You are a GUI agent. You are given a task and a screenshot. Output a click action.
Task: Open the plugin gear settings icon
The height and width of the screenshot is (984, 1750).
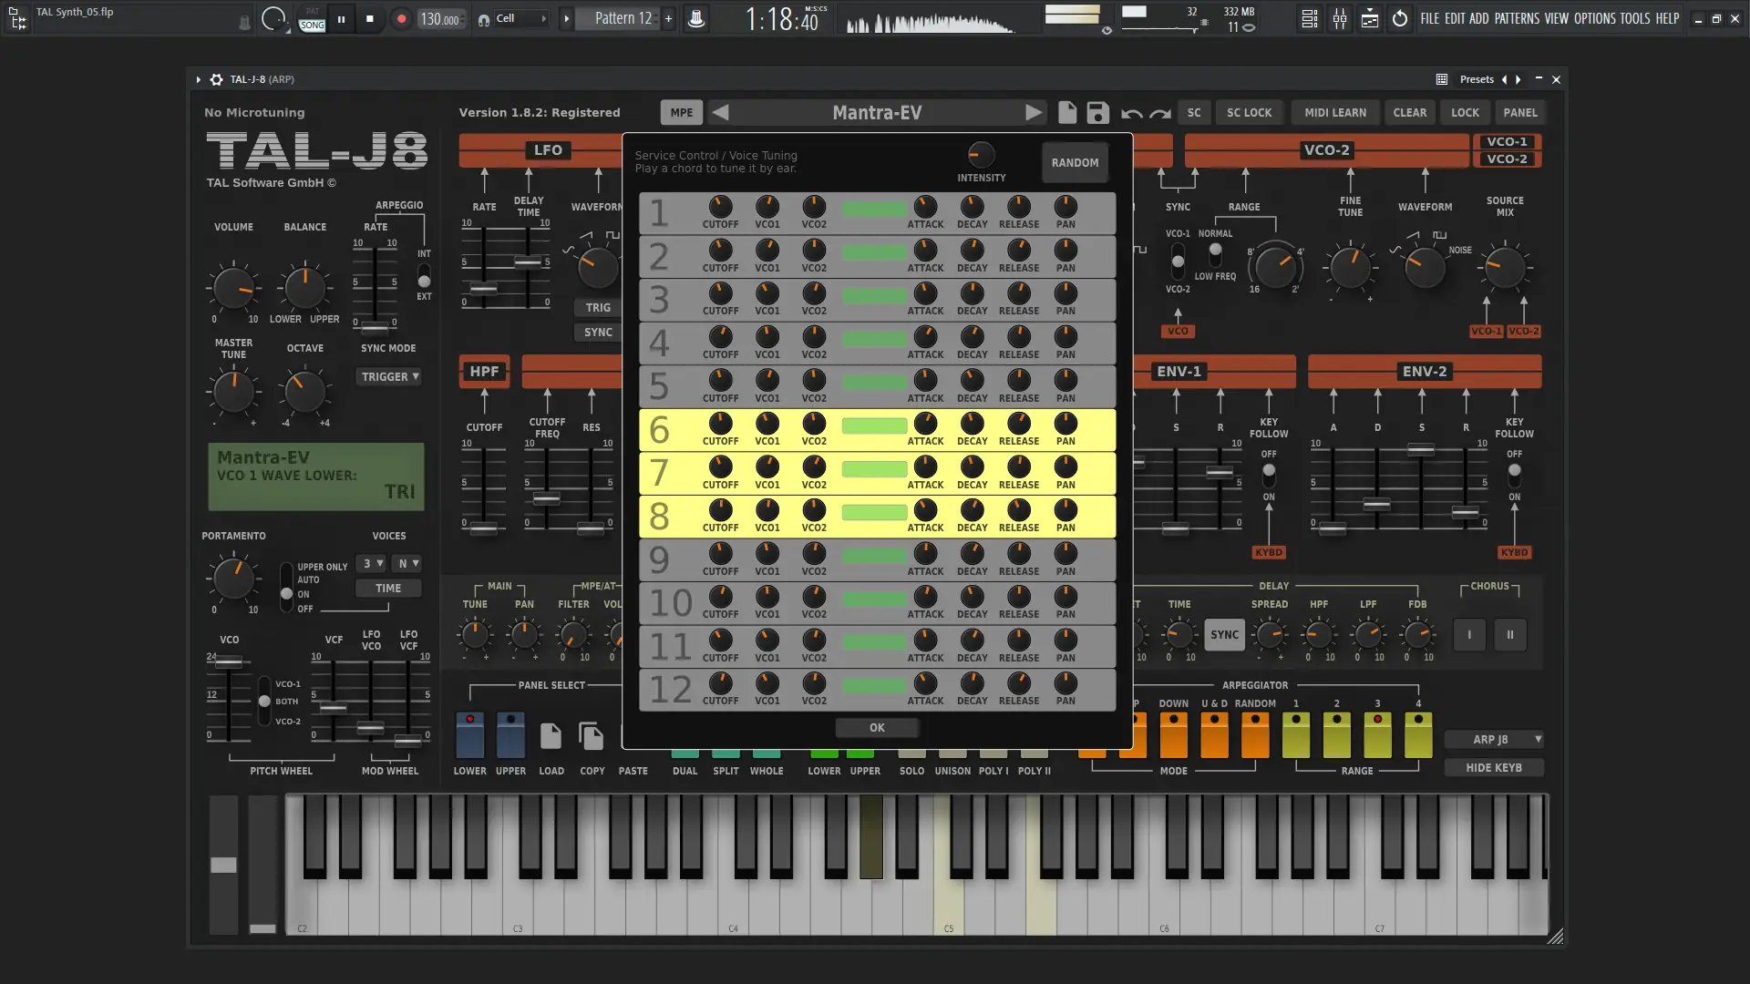216,80
